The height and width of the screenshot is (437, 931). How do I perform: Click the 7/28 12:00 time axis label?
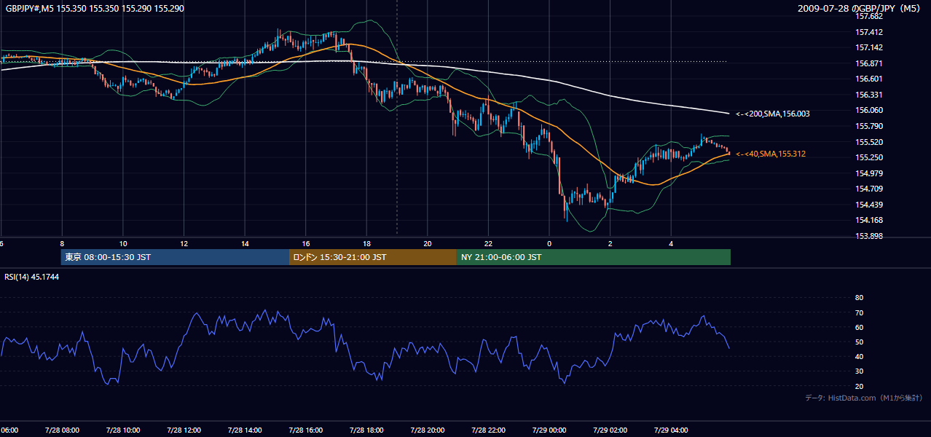[184, 430]
